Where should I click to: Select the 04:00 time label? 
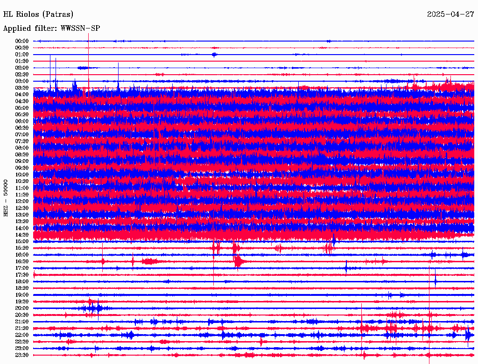[22, 95]
